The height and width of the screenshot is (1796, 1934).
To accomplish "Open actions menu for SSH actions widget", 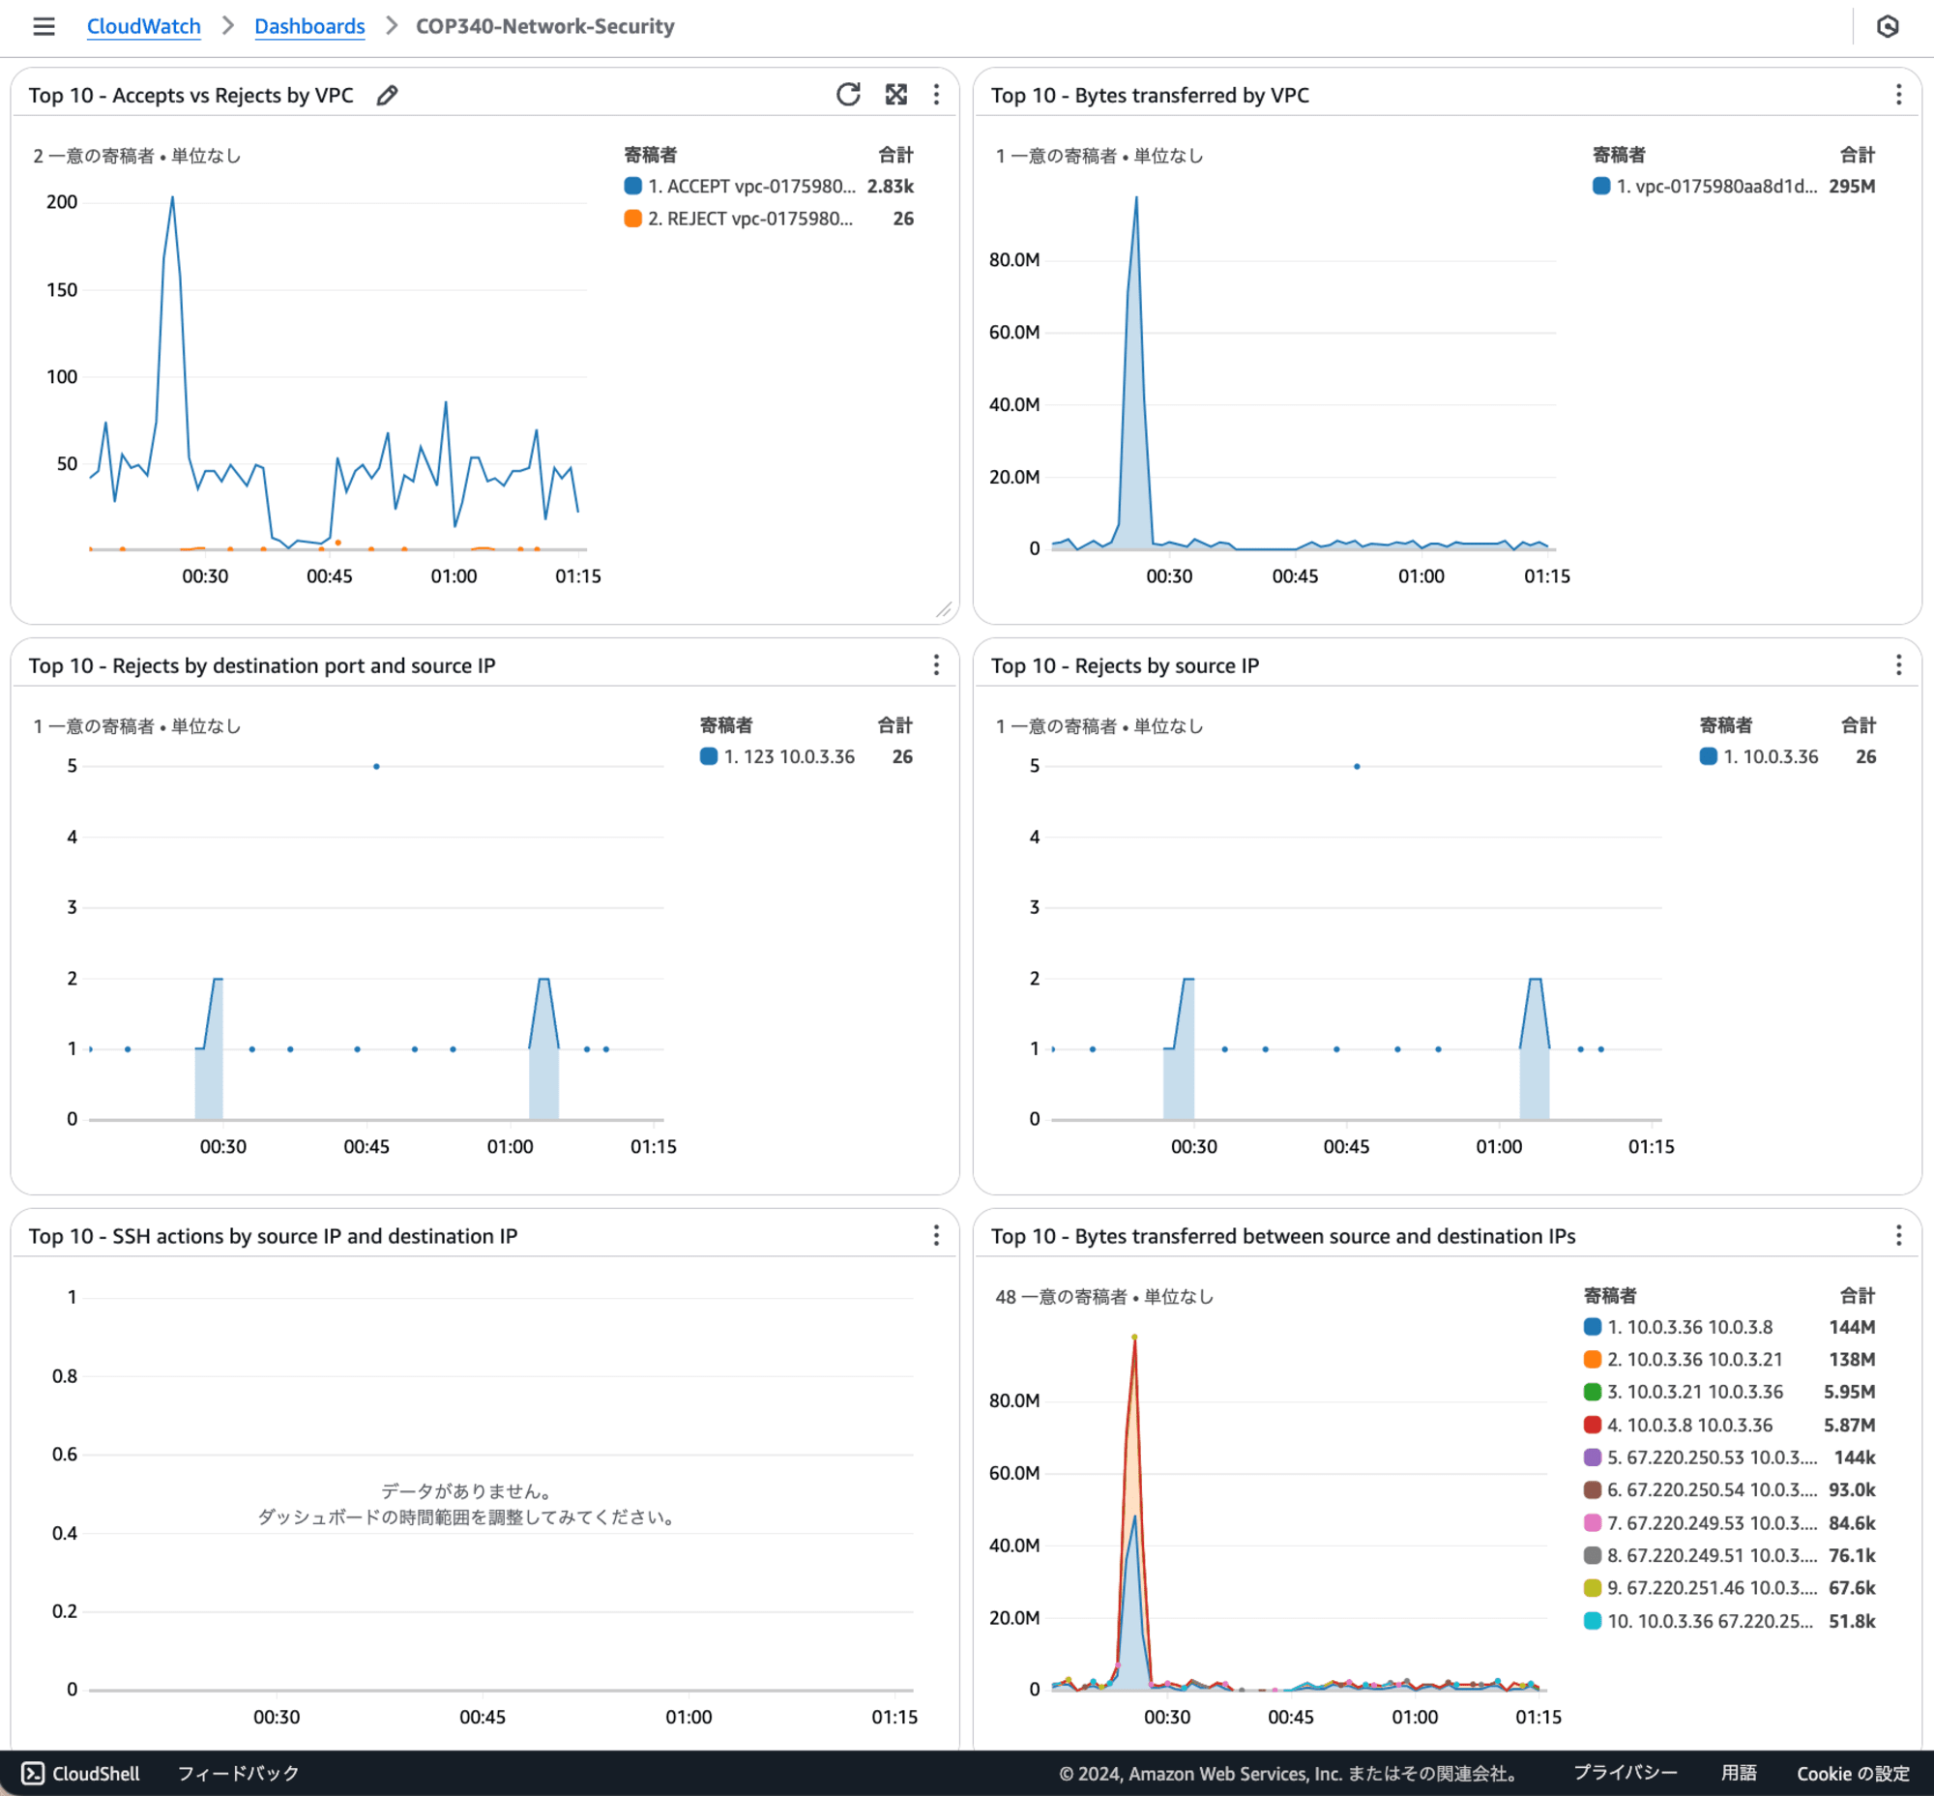I will coord(936,1235).
